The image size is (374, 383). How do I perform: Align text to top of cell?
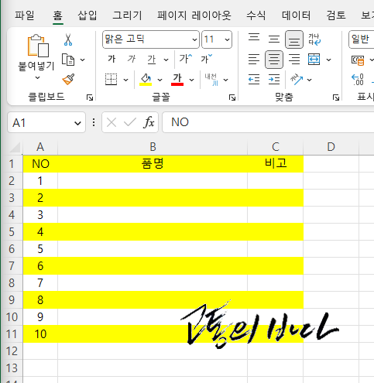point(254,38)
